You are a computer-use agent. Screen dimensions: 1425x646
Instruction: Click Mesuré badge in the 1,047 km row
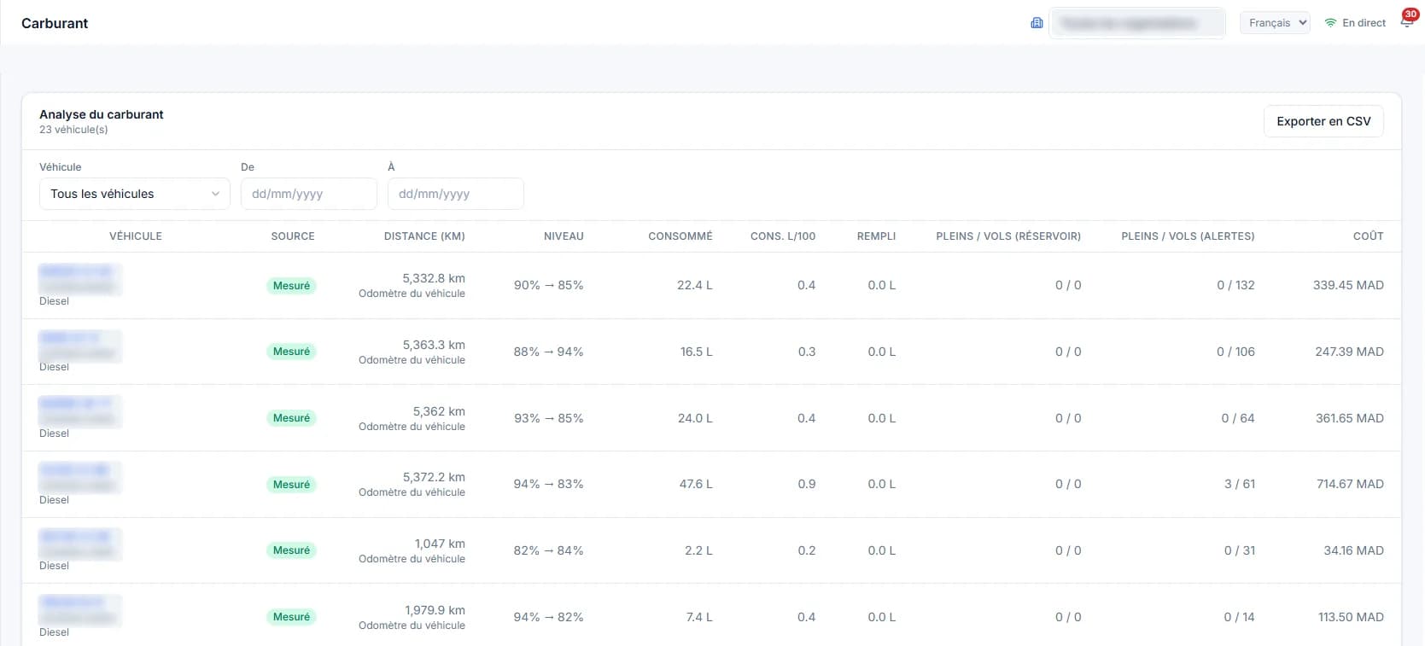coord(291,550)
